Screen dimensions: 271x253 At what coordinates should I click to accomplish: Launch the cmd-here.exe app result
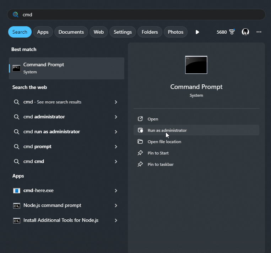66,191
